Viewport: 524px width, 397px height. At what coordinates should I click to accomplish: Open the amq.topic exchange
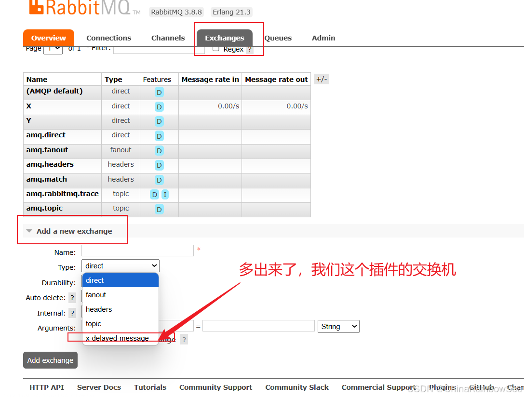[44, 208]
